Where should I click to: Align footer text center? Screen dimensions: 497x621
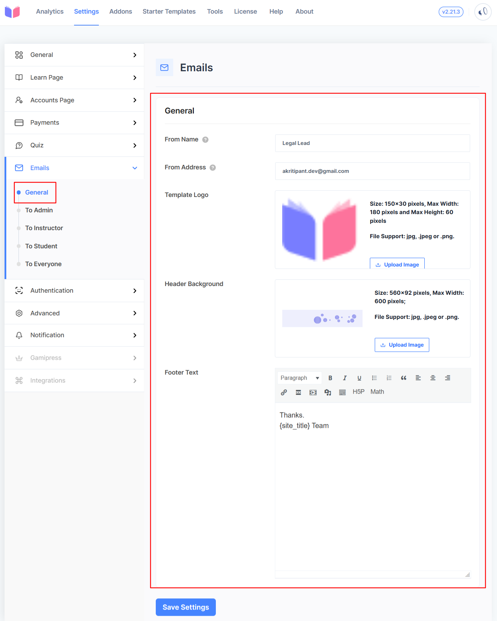[433, 378]
